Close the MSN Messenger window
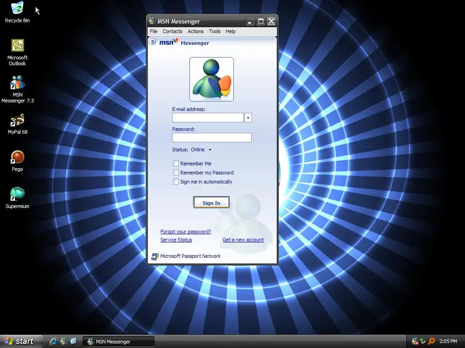 272,21
